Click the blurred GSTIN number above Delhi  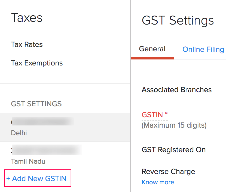42,122
